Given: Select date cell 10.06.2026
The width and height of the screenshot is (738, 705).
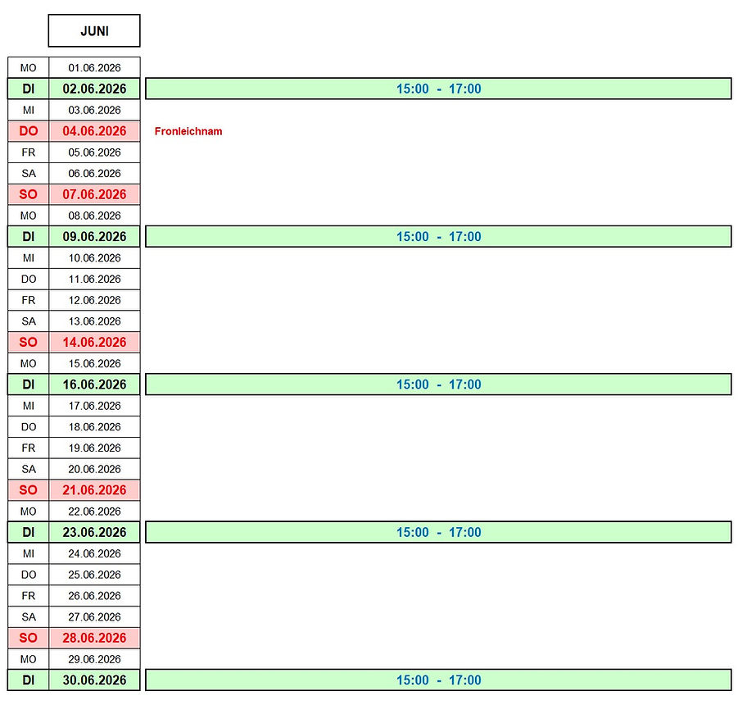Looking at the screenshot, I should pyautogui.click(x=94, y=258).
